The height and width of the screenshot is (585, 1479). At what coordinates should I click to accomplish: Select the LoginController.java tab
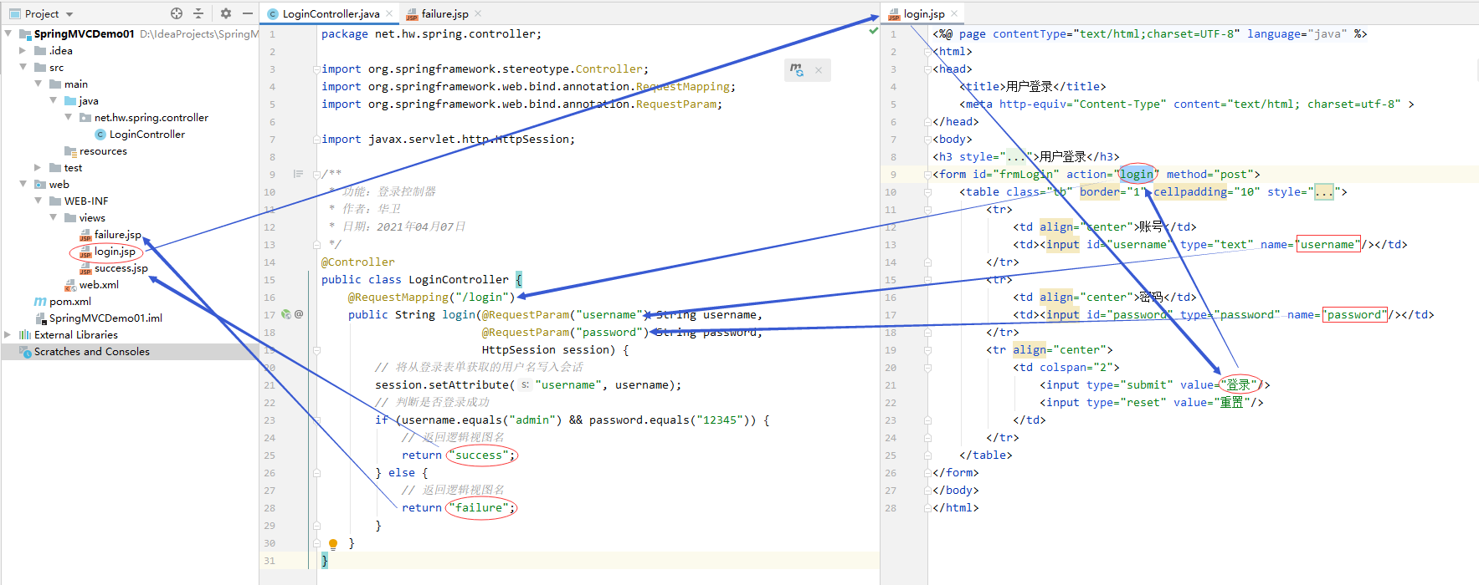click(330, 14)
